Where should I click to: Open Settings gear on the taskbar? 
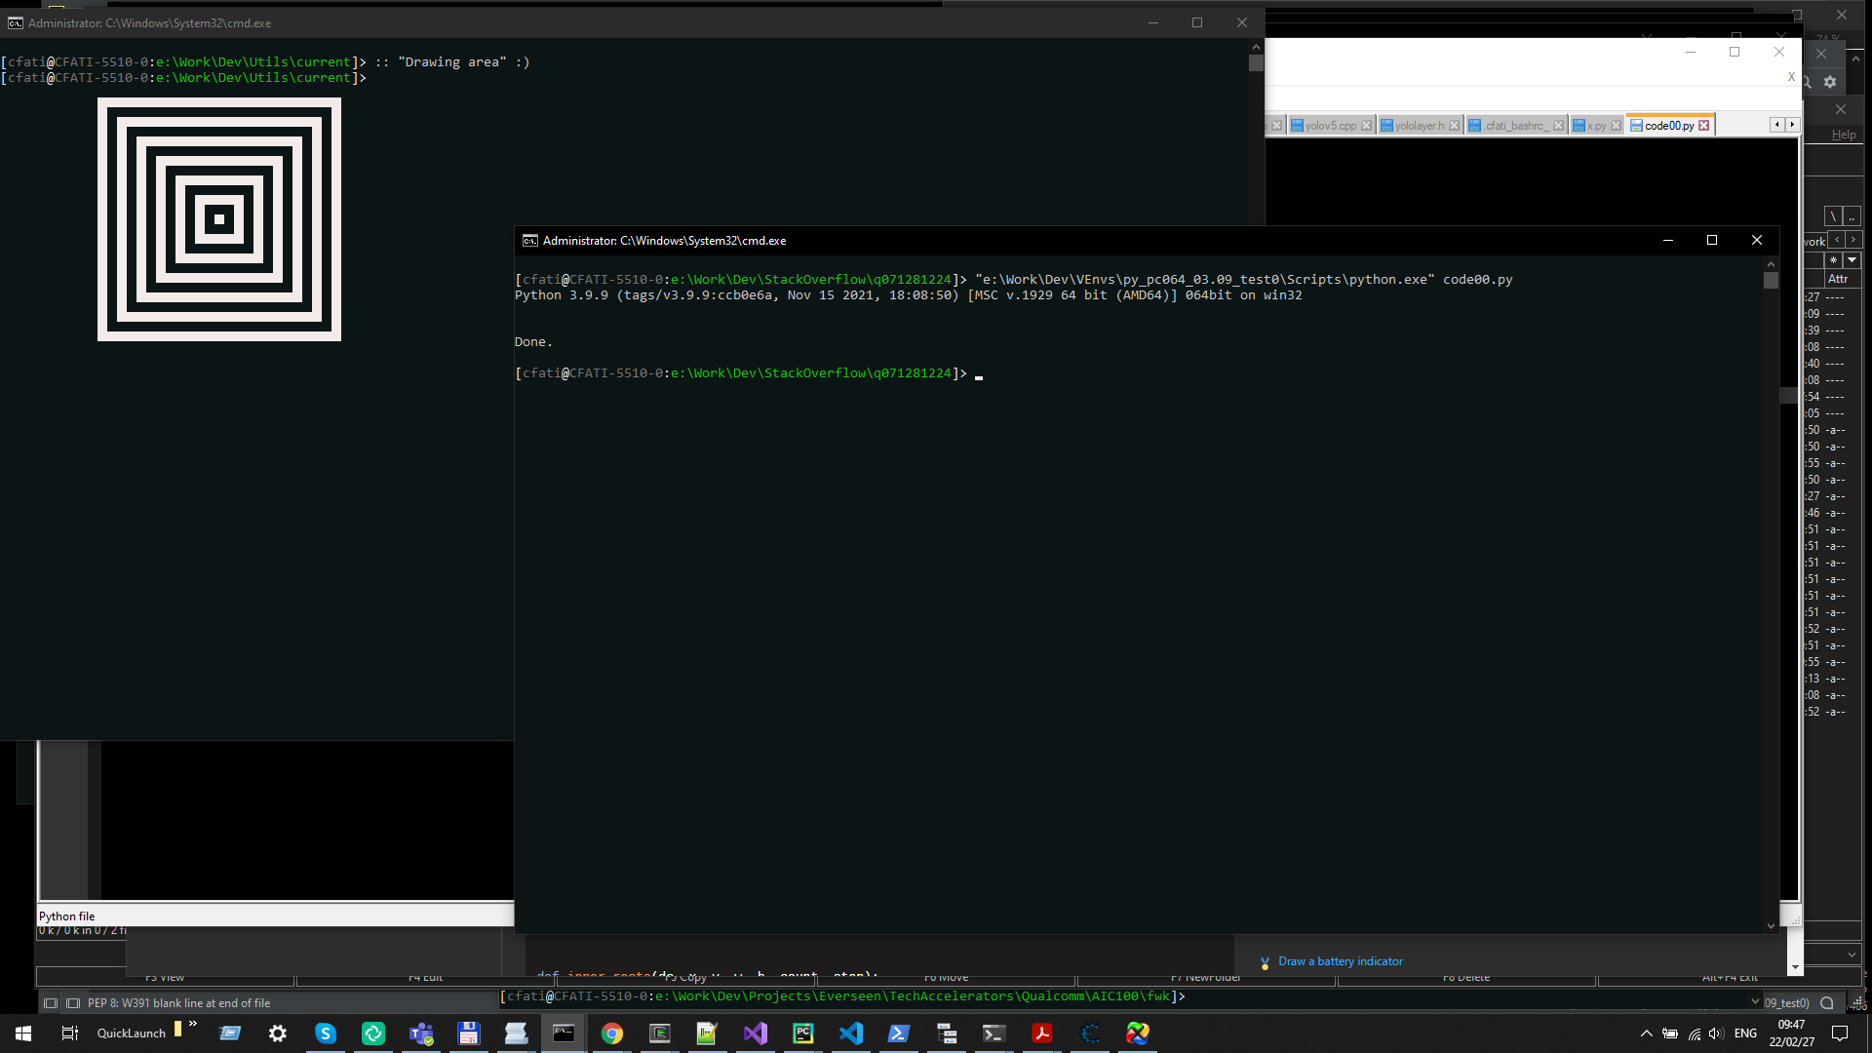[278, 1033]
